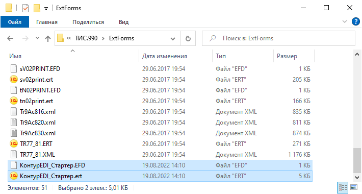The image size is (362, 194).
Task: Click the search field Поиск в: ExtForms
Action: click(279, 38)
